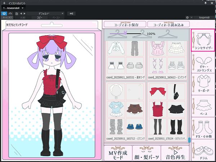Click the 比較 compare button

click(x=23, y=18)
